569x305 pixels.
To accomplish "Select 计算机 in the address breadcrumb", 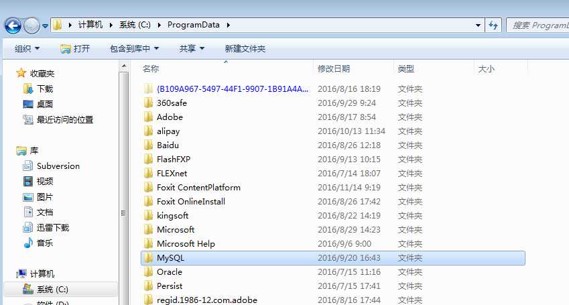I will pyautogui.click(x=90, y=25).
